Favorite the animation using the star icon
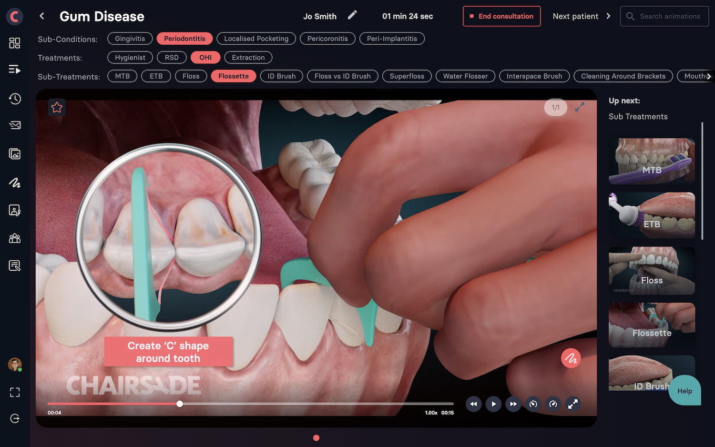Screen dimensions: 715x447 click(x=57, y=107)
